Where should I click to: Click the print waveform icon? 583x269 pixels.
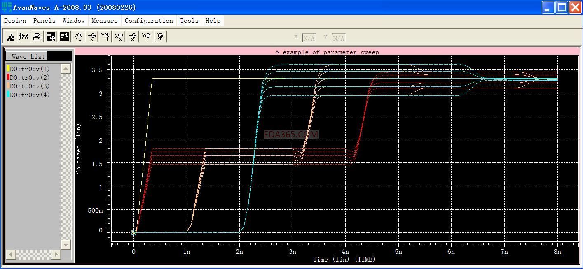tap(37, 37)
